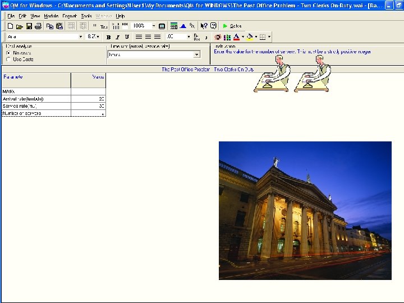Click the Parameter column header

(36, 80)
